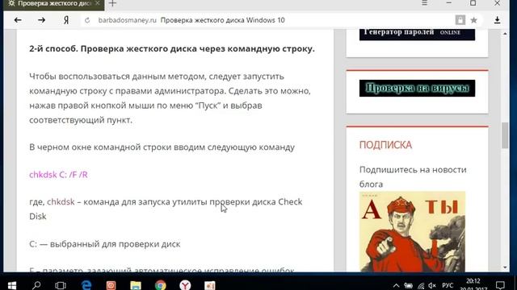Open File Explorer from the taskbar
Viewport: 517px width, 290px height.
pyautogui.click(x=136, y=285)
